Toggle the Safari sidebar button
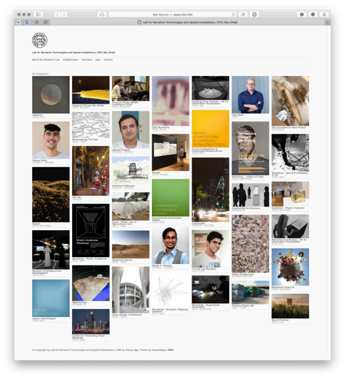Screen dimensions: 345x379 pyautogui.click(x=38, y=15)
